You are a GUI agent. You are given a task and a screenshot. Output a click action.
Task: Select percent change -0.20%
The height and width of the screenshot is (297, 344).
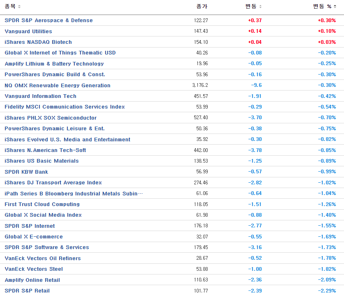pos(327,53)
